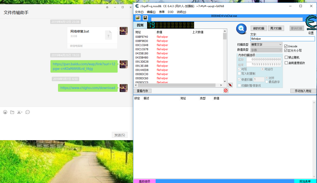The image size is (317, 183).
Task: Click the blue magnifier process scan icon
Action: pos(241,29)
